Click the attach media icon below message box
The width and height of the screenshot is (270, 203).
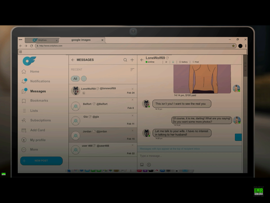tap(142, 165)
